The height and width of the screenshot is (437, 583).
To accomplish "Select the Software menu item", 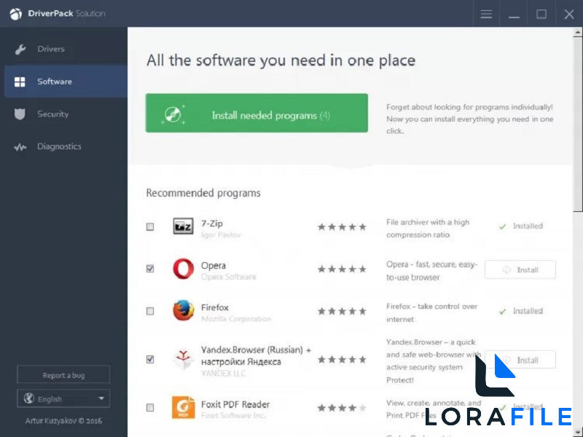I will [66, 82].
